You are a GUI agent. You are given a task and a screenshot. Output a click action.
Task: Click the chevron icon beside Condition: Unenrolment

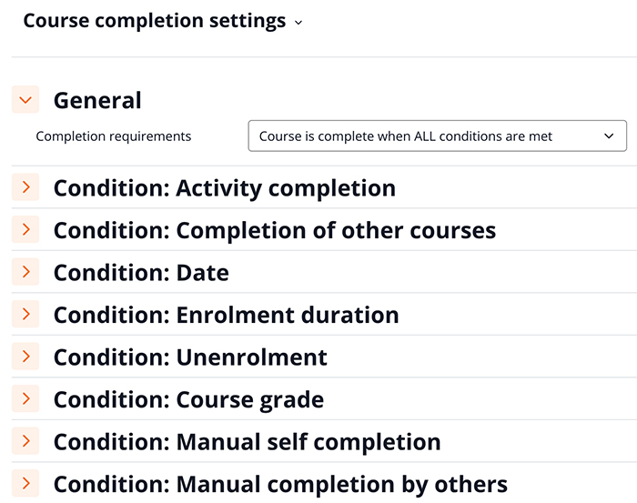(x=25, y=357)
